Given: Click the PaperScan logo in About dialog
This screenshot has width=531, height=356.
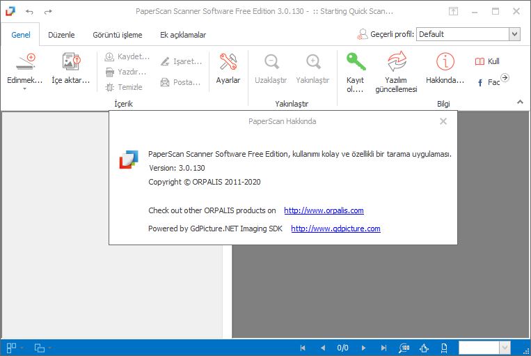Looking at the screenshot, I should (129, 160).
